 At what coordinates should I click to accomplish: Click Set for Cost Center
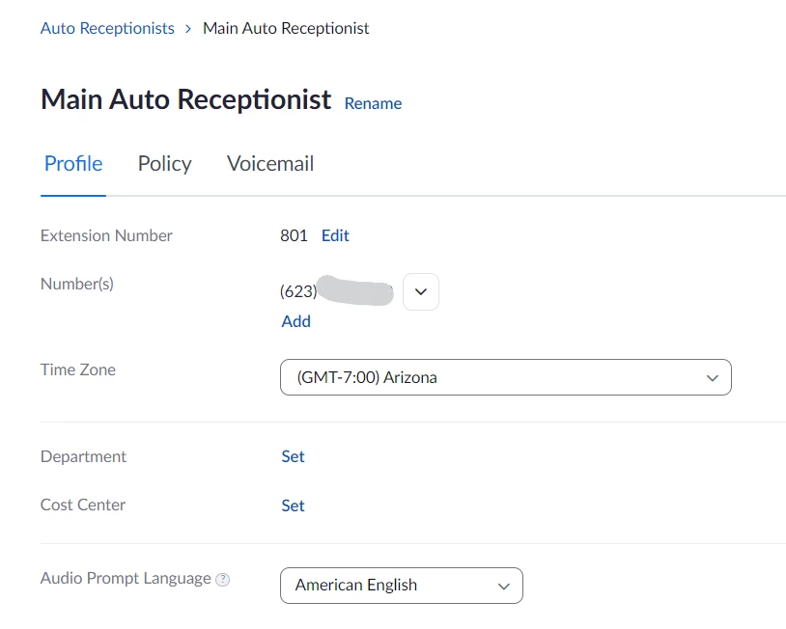click(x=293, y=506)
